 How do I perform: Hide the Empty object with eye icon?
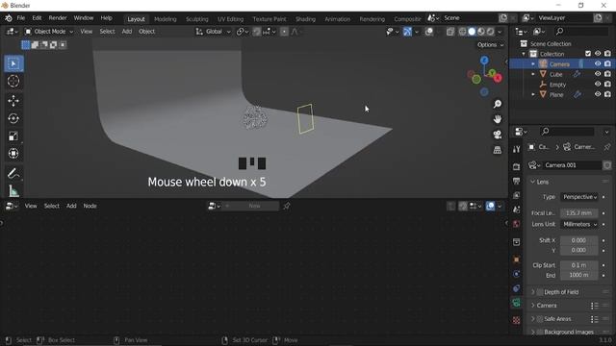pos(598,84)
